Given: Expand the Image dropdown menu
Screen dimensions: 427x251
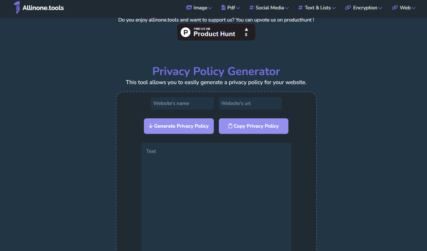Looking at the screenshot, I should pyautogui.click(x=199, y=7).
